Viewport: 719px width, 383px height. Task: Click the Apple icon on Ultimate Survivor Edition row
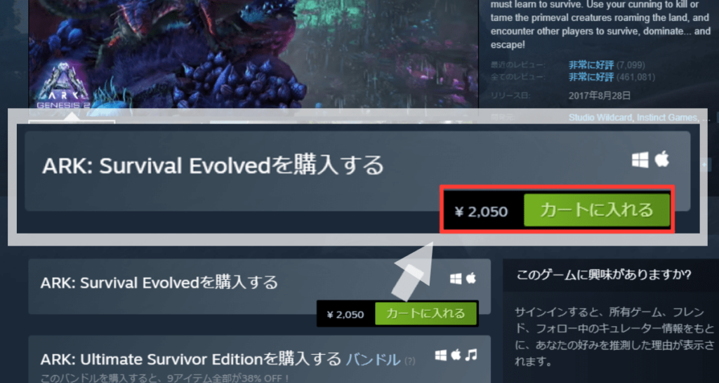[x=456, y=355]
